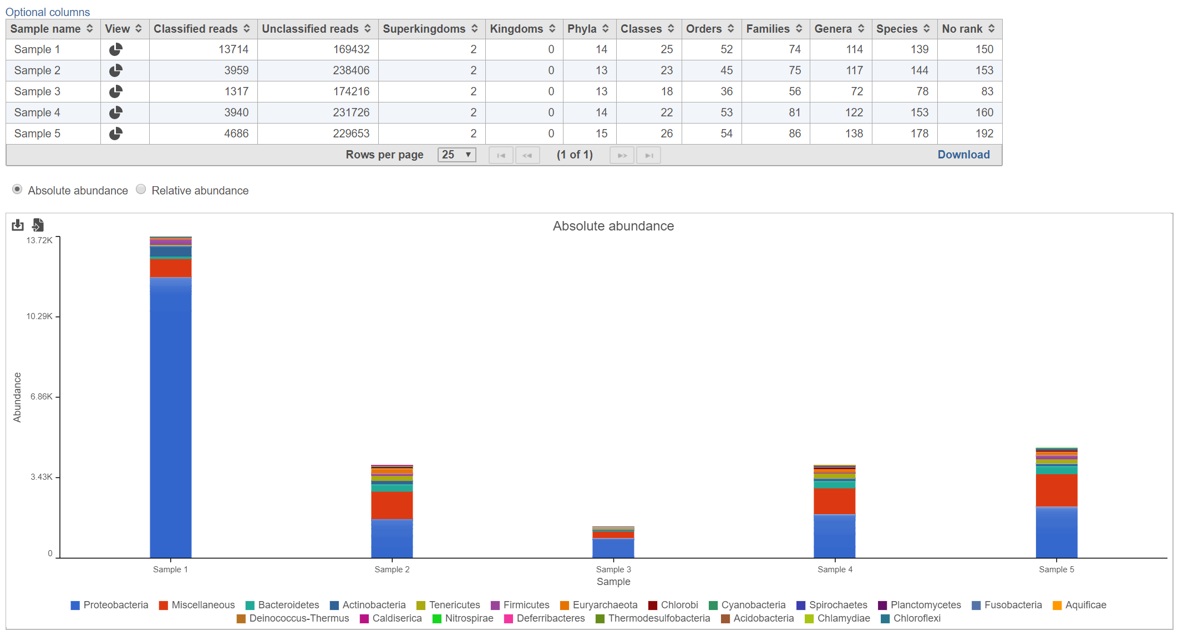Select the Absolute abundance radio button

pos(17,189)
